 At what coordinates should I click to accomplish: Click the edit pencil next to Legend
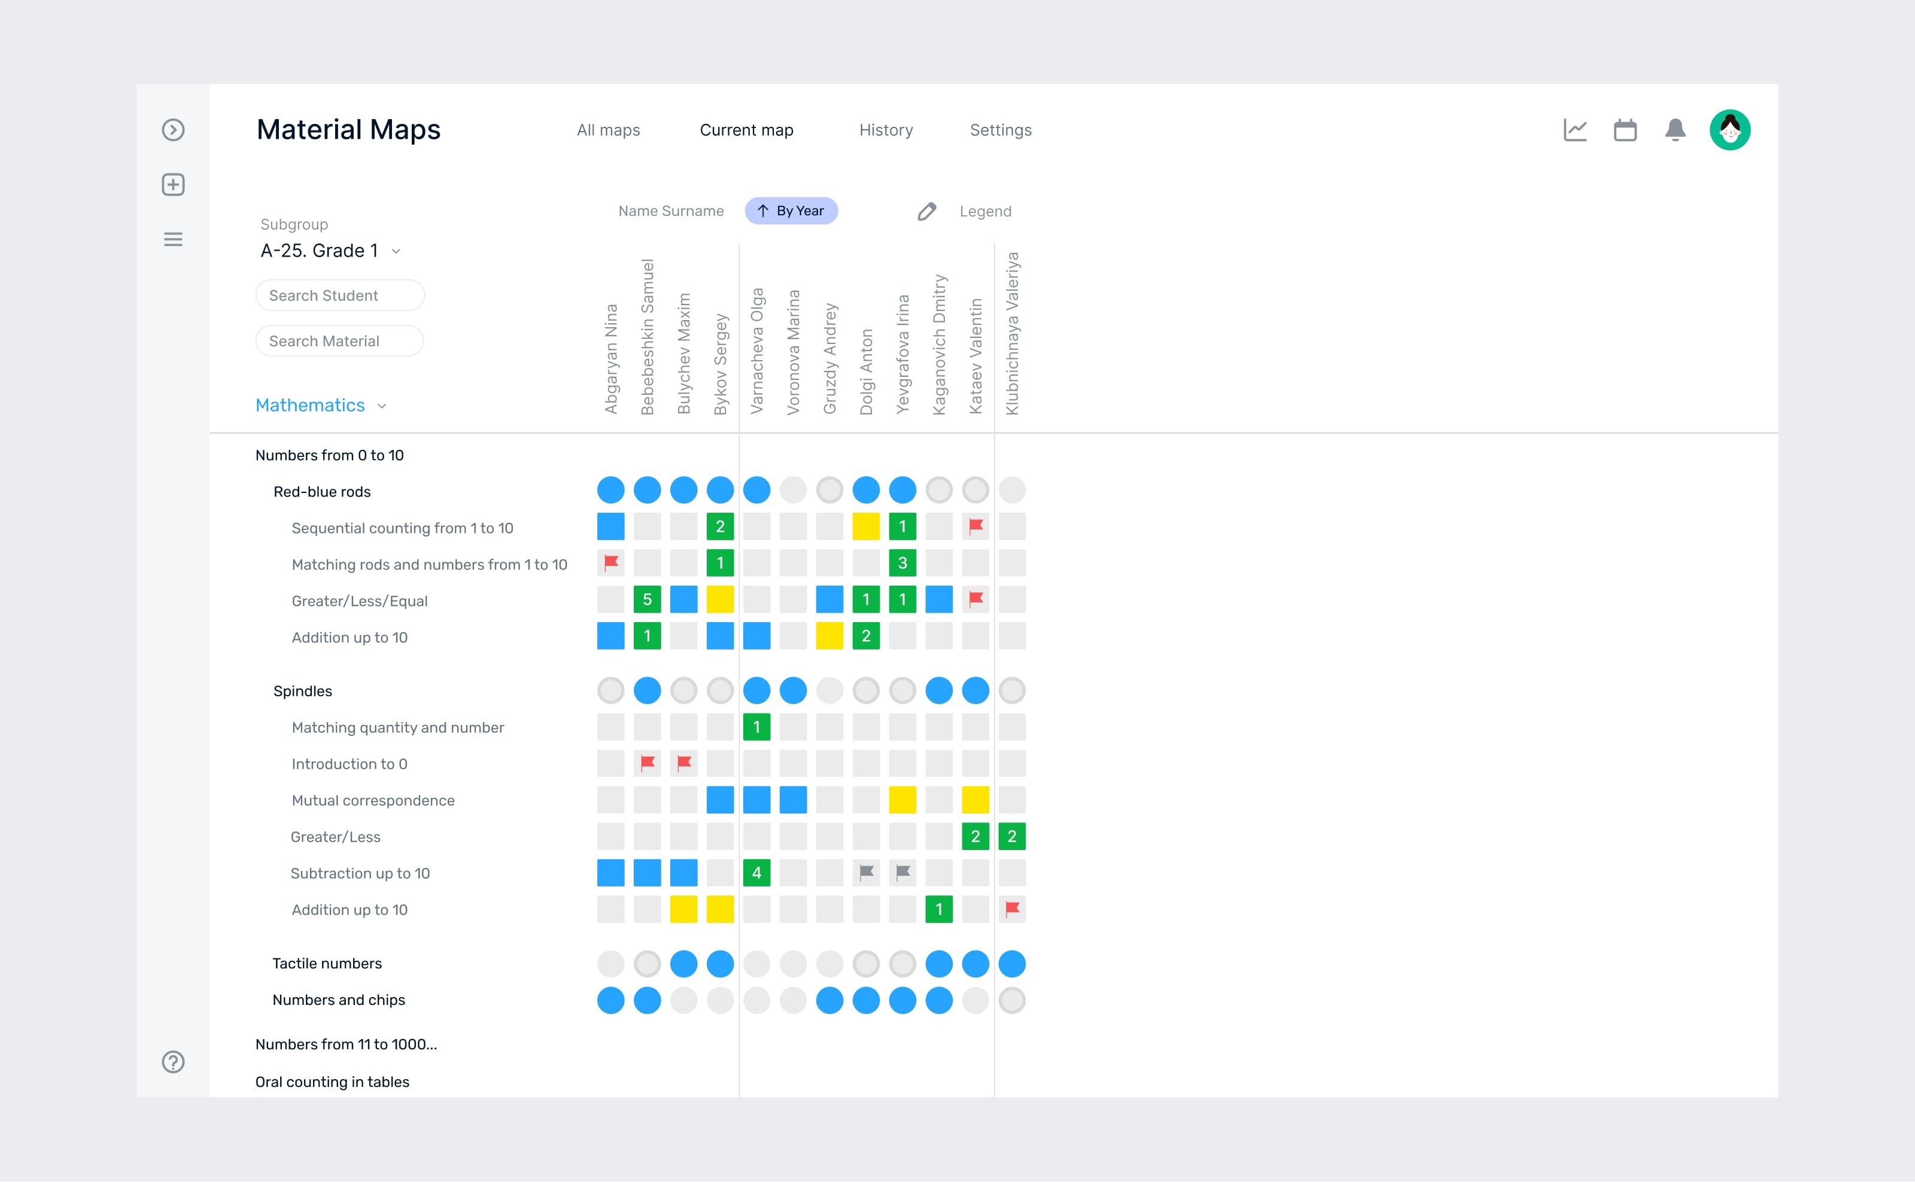pyautogui.click(x=926, y=211)
